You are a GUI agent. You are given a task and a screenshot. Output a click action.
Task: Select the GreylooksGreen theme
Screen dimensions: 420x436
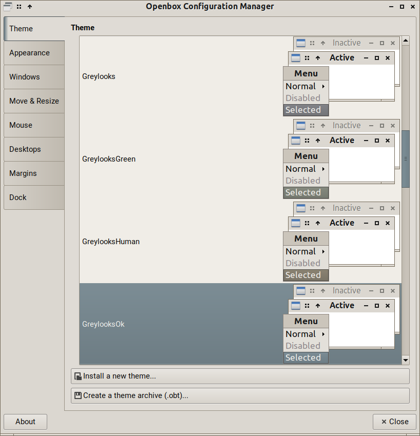[x=240, y=159]
